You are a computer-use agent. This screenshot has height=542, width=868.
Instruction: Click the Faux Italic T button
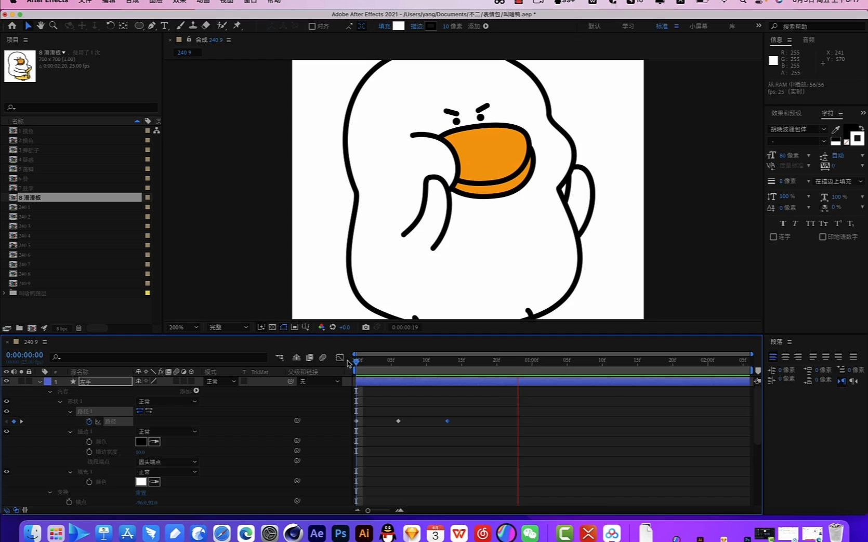click(x=795, y=223)
